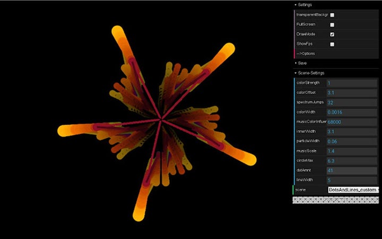Viewport: 382px width, 239px height.
Task: Collapse the Scene-Settings folder
Action: coord(311,73)
